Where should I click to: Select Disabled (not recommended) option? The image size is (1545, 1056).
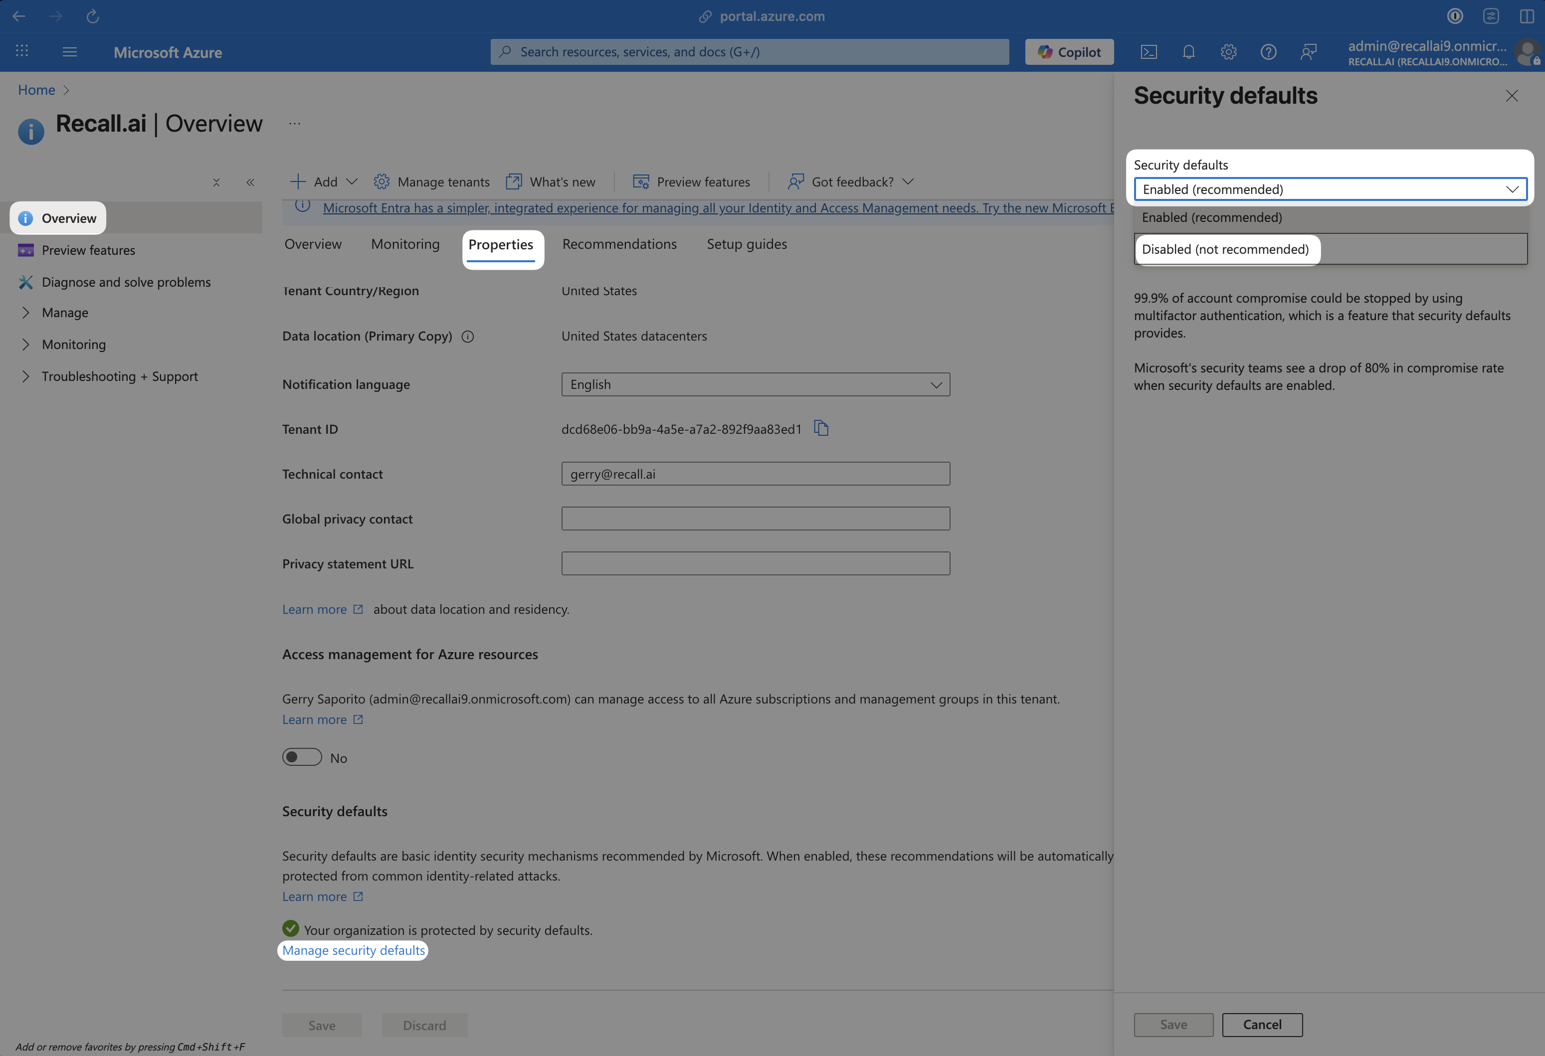(1224, 249)
